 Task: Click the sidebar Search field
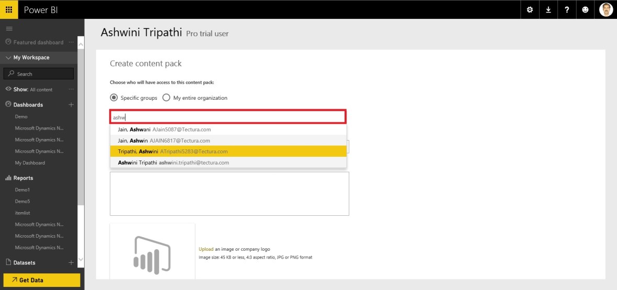click(x=39, y=74)
